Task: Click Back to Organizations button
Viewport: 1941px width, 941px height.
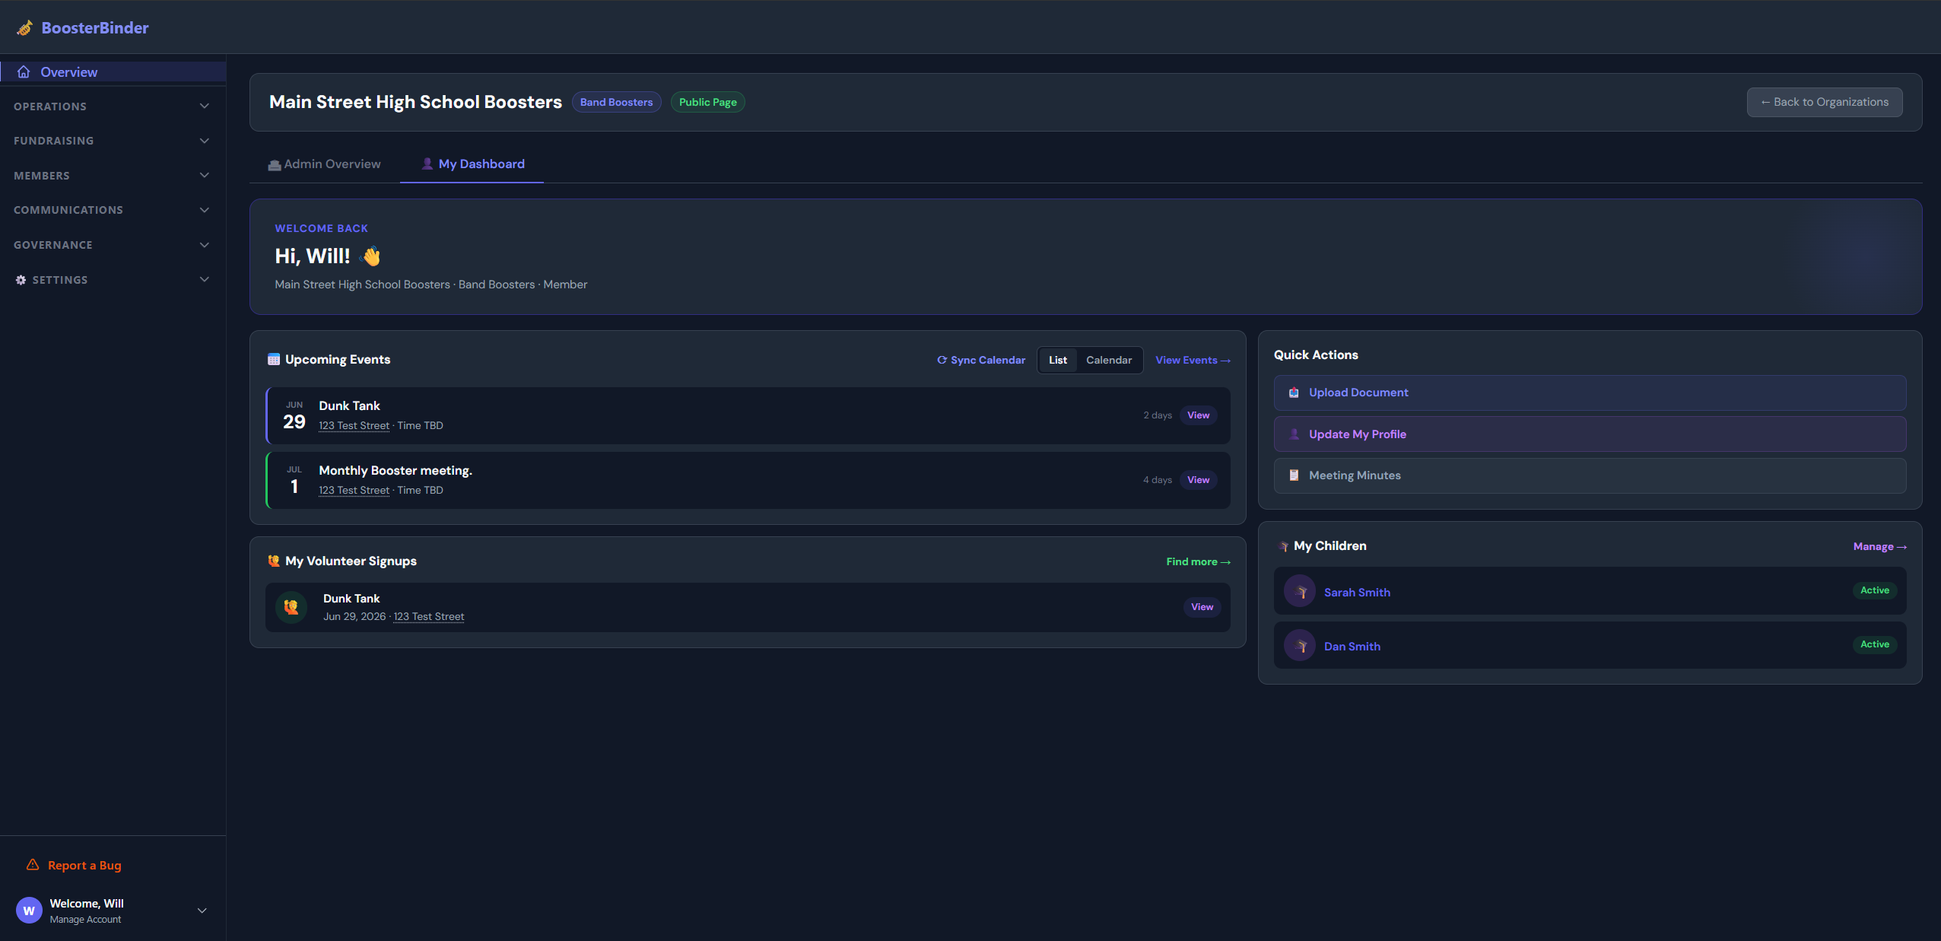Action: point(1825,102)
